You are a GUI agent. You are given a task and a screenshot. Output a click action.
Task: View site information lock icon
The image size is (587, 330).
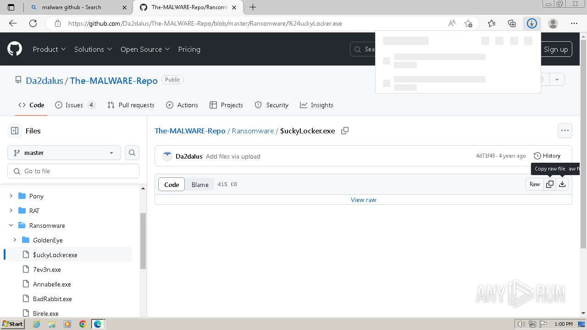[x=57, y=23]
